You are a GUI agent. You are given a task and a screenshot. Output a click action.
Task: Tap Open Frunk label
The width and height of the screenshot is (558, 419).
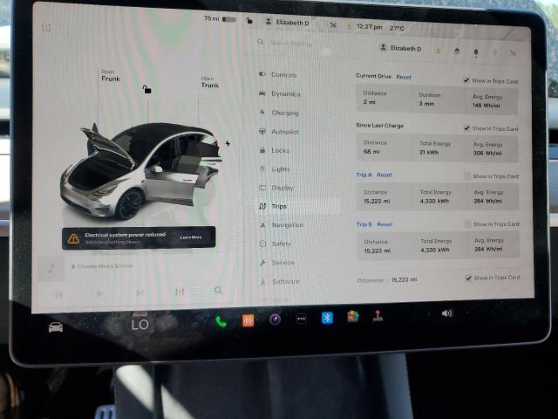(x=111, y=76)
